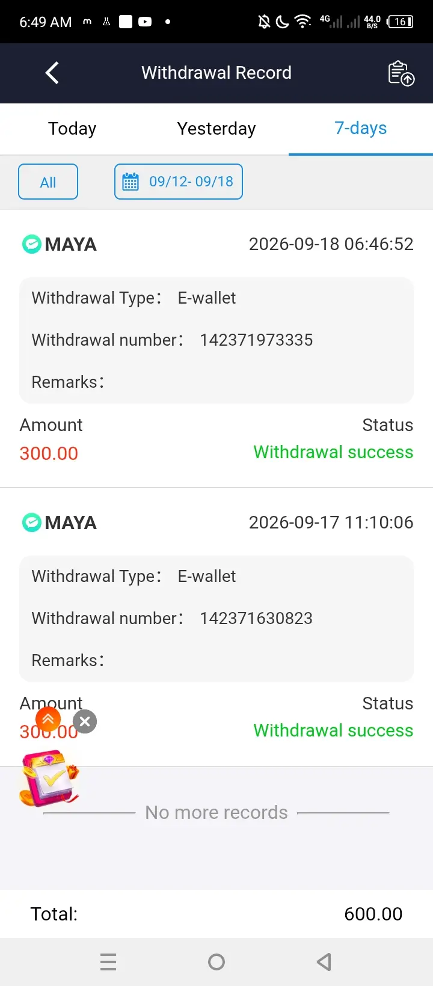Image resolution: width=433 pixels, height=986 pixels.
Task: Open the export record clipboard icon
Action: 401,73
